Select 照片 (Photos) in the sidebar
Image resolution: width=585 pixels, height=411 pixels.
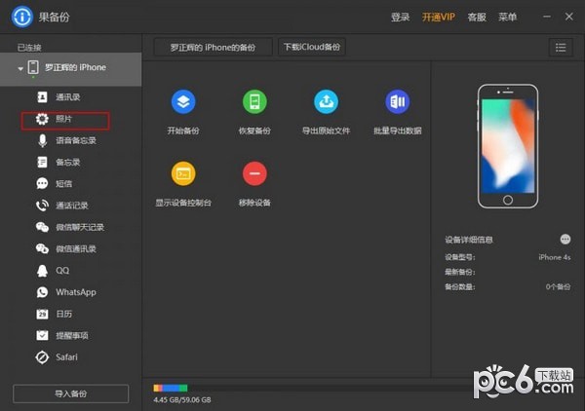click(x=66, y=119)
